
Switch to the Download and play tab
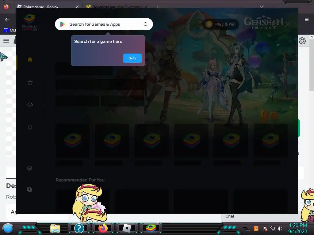click(x=117, y=7)
